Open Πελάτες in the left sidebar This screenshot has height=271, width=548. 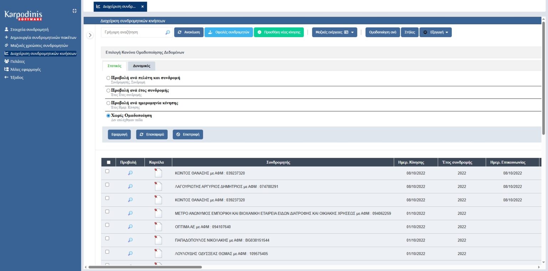coord(17,61)
